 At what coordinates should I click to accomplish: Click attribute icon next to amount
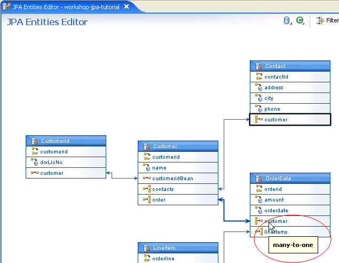[x=259, y=199]
